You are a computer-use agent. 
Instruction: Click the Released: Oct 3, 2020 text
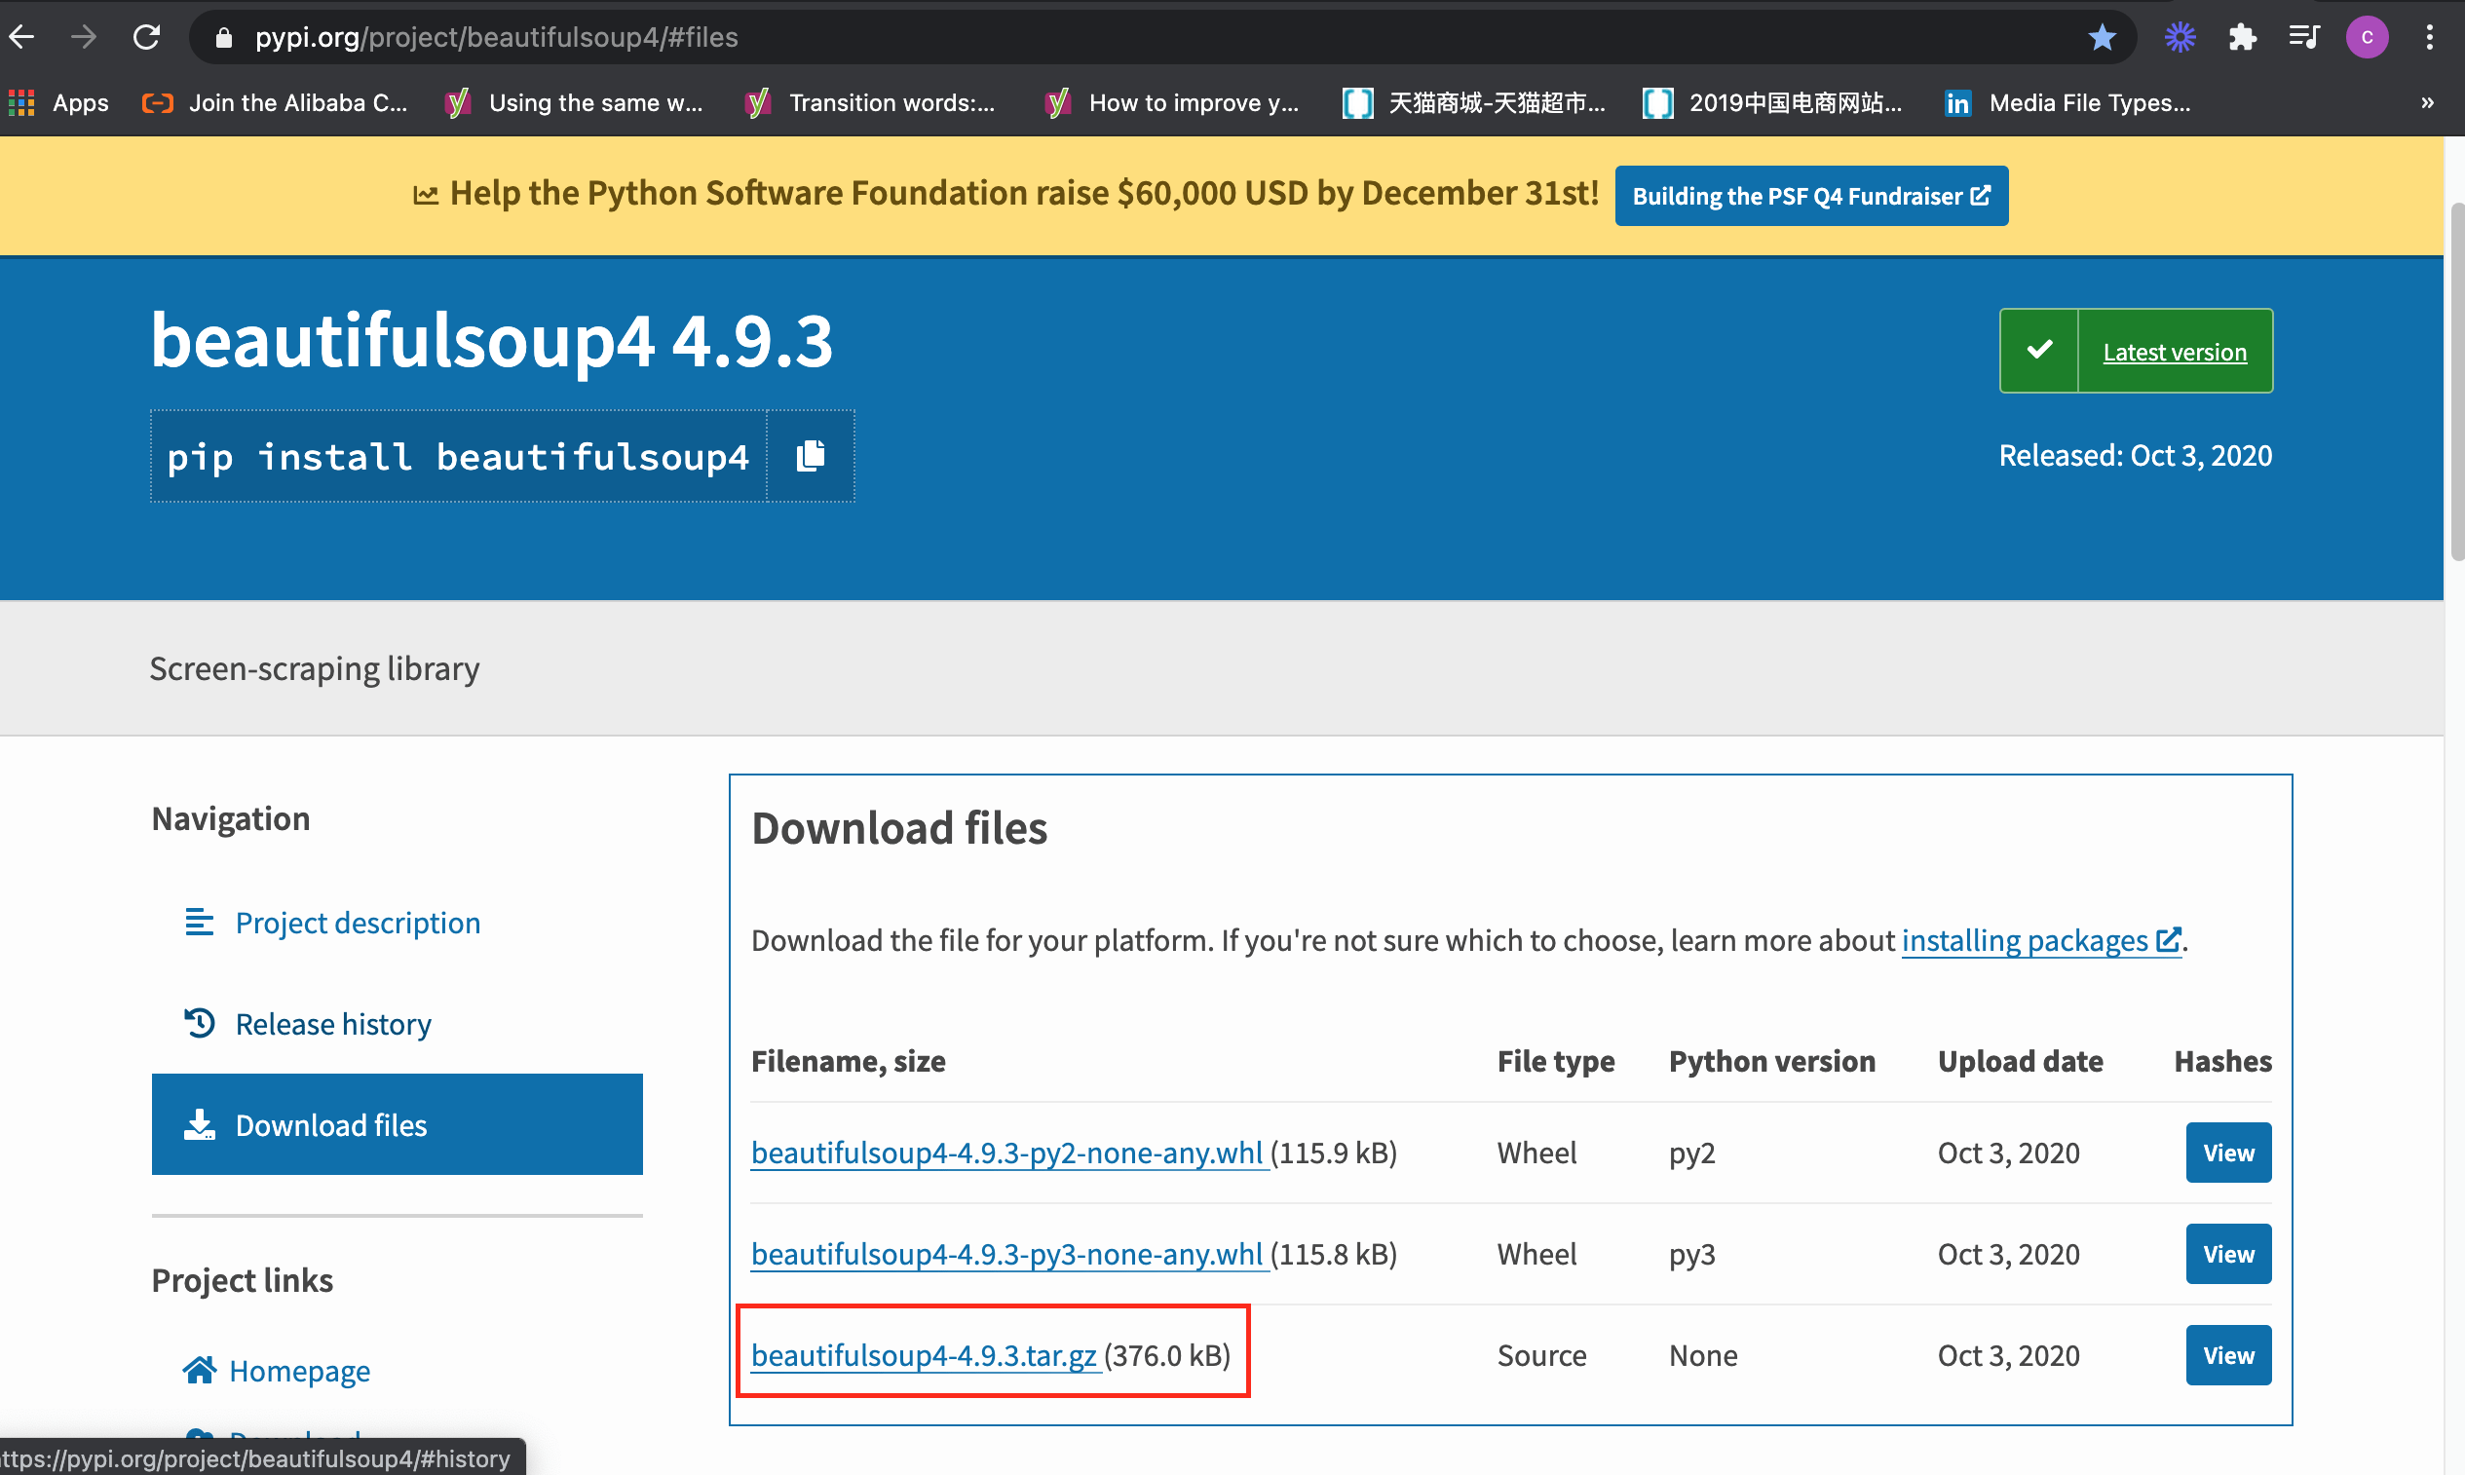click(2135, 455)
